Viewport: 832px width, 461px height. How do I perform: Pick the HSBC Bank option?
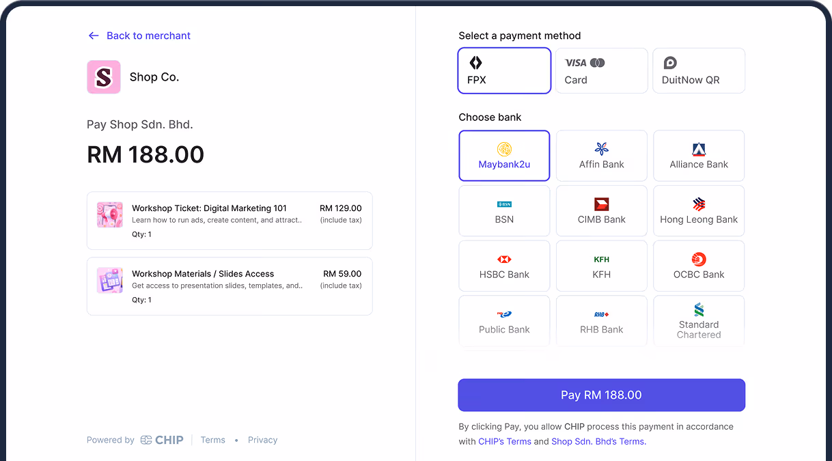coord(504,266)
